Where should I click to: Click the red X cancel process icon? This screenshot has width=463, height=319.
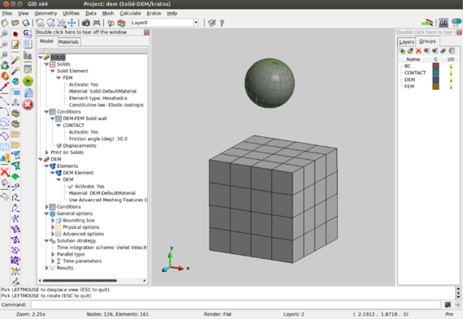point(28,105)
